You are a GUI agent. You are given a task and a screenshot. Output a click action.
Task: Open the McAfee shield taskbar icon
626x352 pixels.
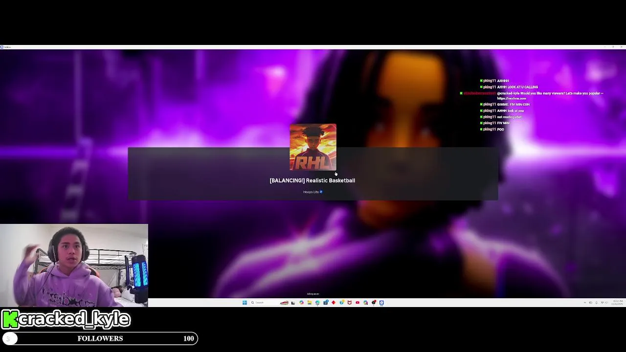point(349,303)
